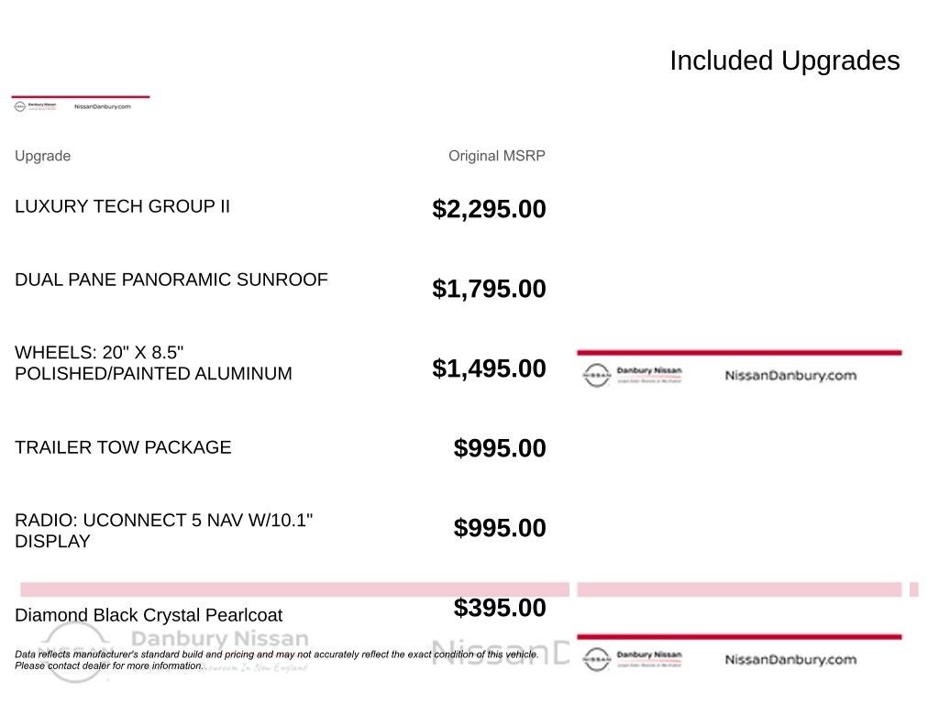The image size is (939, 704).
Task: Select the DUAL PANE PANORAMIC SUNROOF row
Action: click(281, 284)
